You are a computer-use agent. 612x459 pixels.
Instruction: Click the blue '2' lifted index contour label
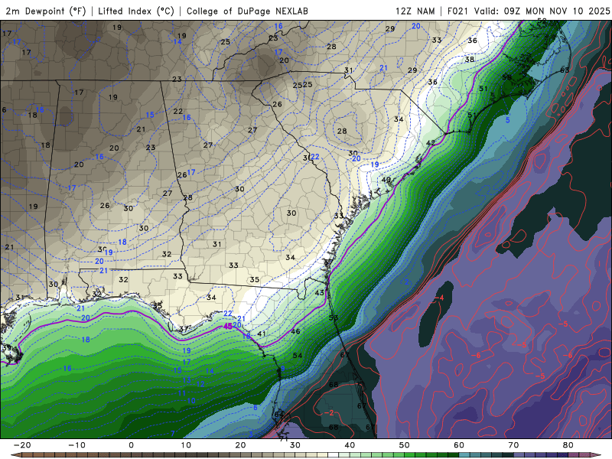coord(407,282)
